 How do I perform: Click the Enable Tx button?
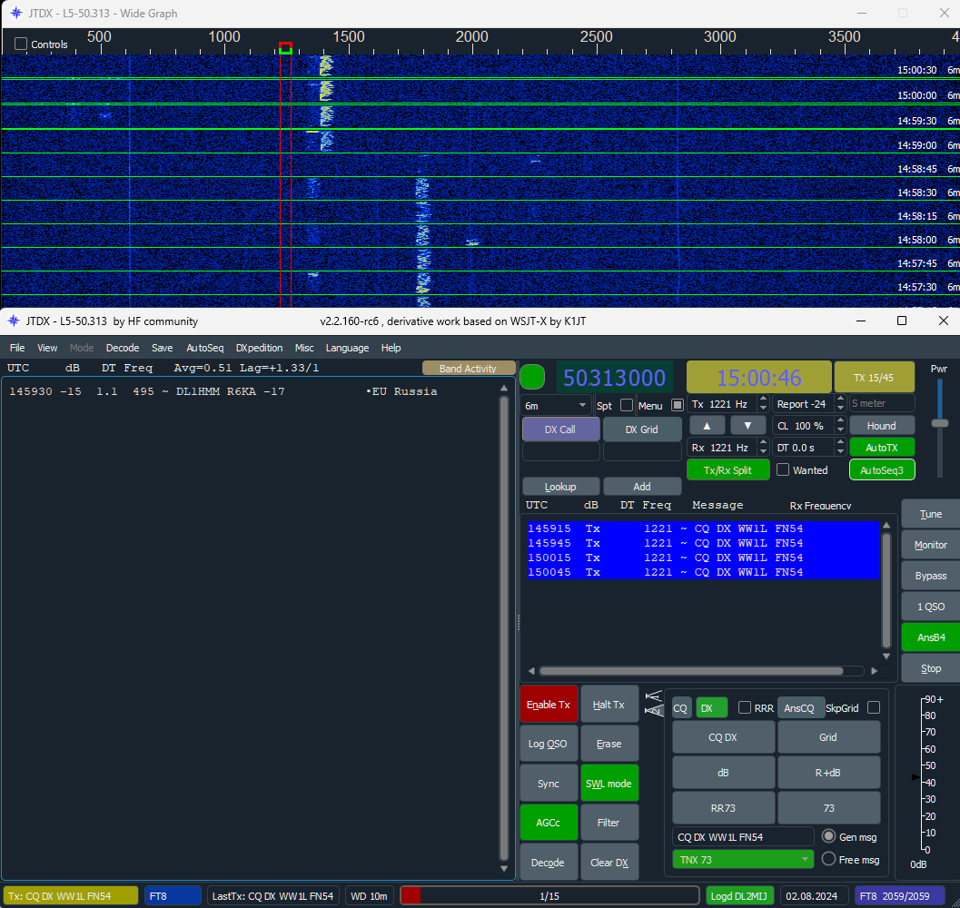(x=549, y=705)
